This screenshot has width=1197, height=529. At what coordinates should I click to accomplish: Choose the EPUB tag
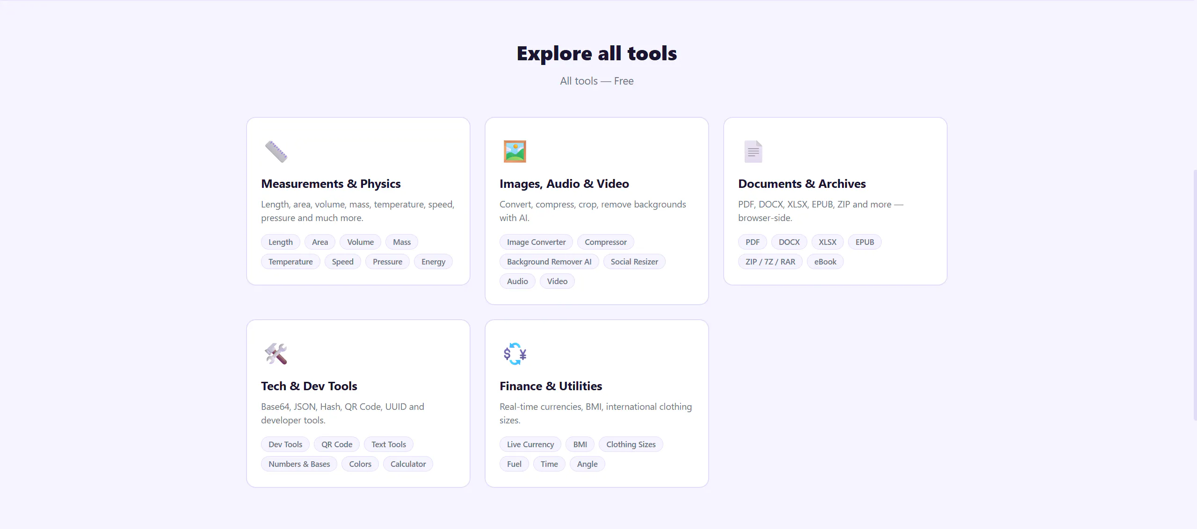coord(864,242)
